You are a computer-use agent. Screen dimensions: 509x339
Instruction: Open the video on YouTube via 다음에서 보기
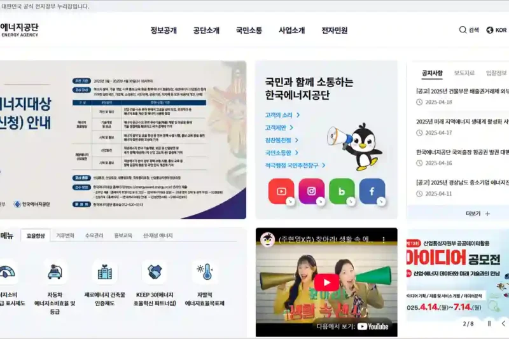click(352, 326)
